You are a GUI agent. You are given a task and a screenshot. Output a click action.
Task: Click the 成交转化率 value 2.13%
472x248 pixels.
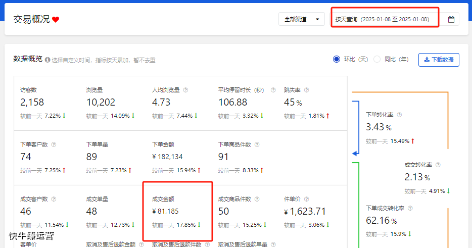(x=417, y=177)
